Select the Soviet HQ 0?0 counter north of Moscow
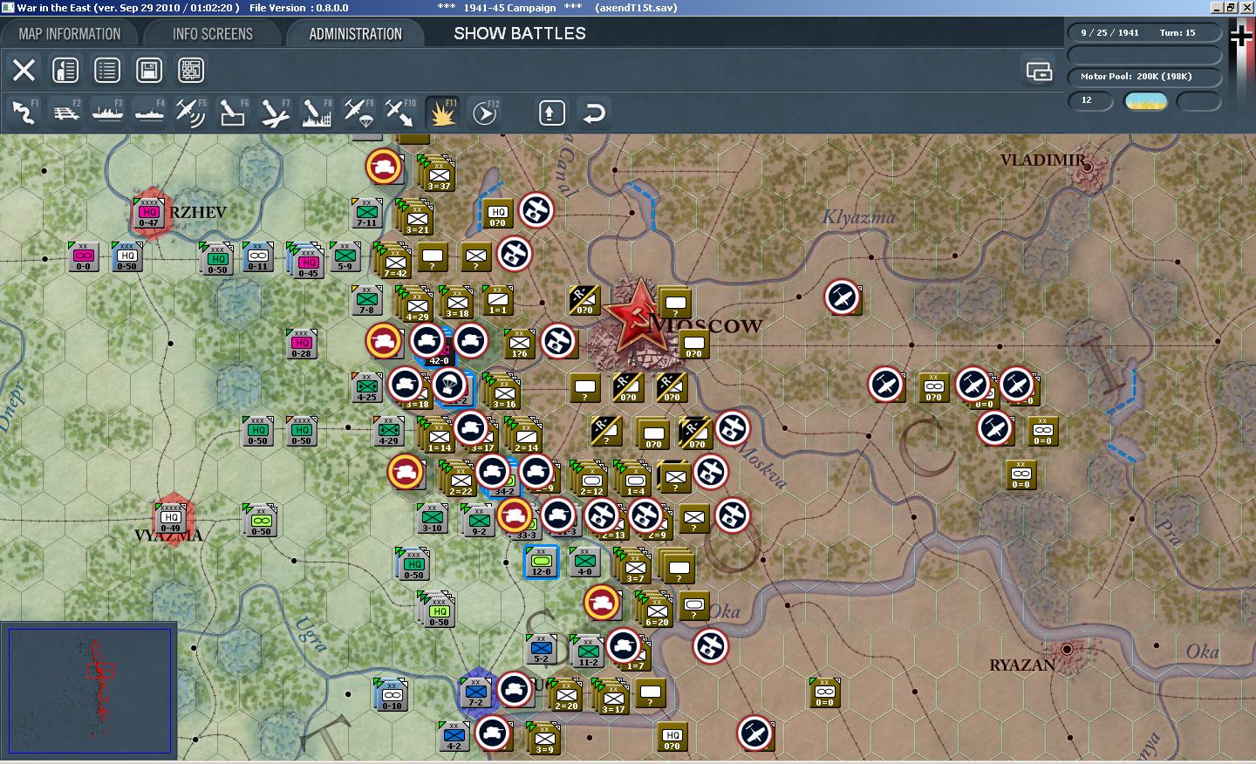Screen dimensions: 1256x764 tap(497, 214)
